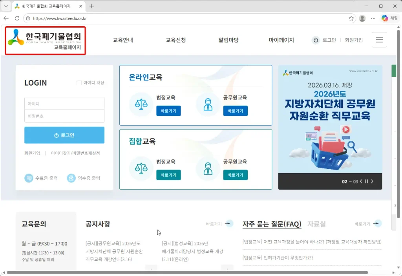Click the person icon under 온라인교육 공무원교육

pyautogui.click(x=208, y=104)
